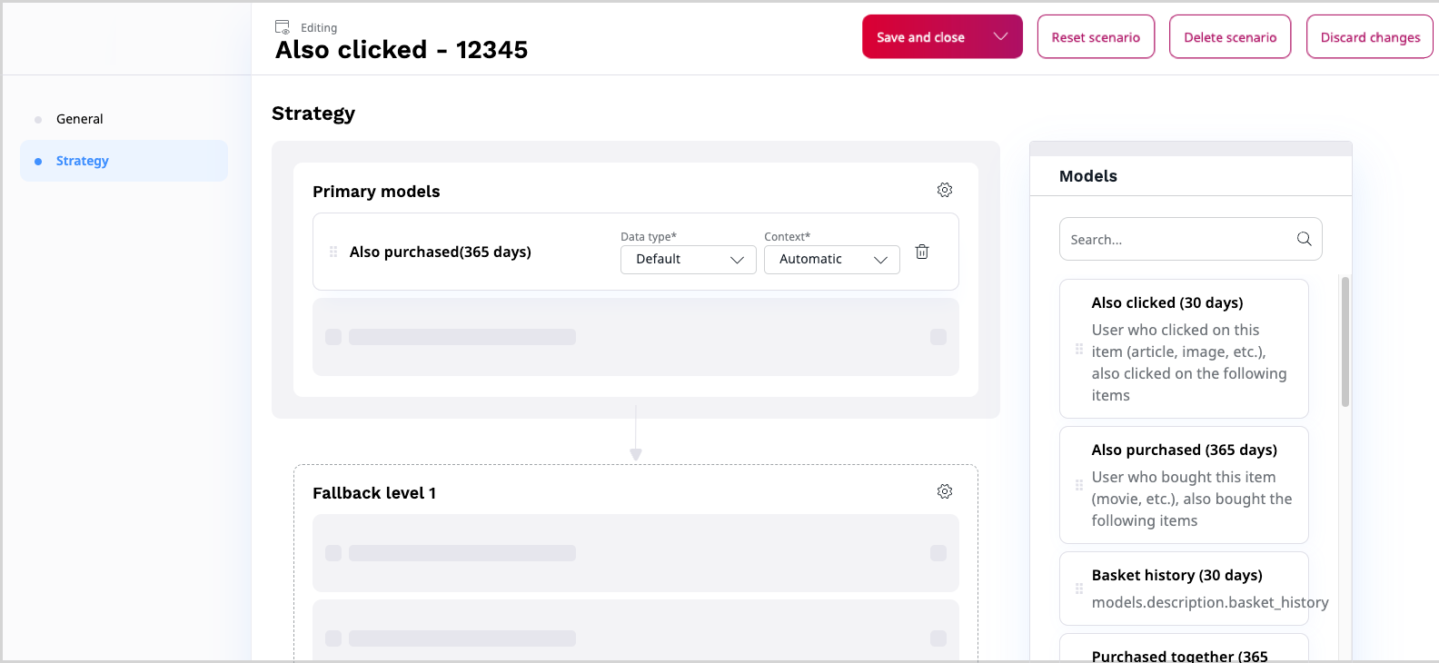Open Fallback level 1 settings gear
This screenshot has width=1439, height=663.
click(x=945, y=491)
